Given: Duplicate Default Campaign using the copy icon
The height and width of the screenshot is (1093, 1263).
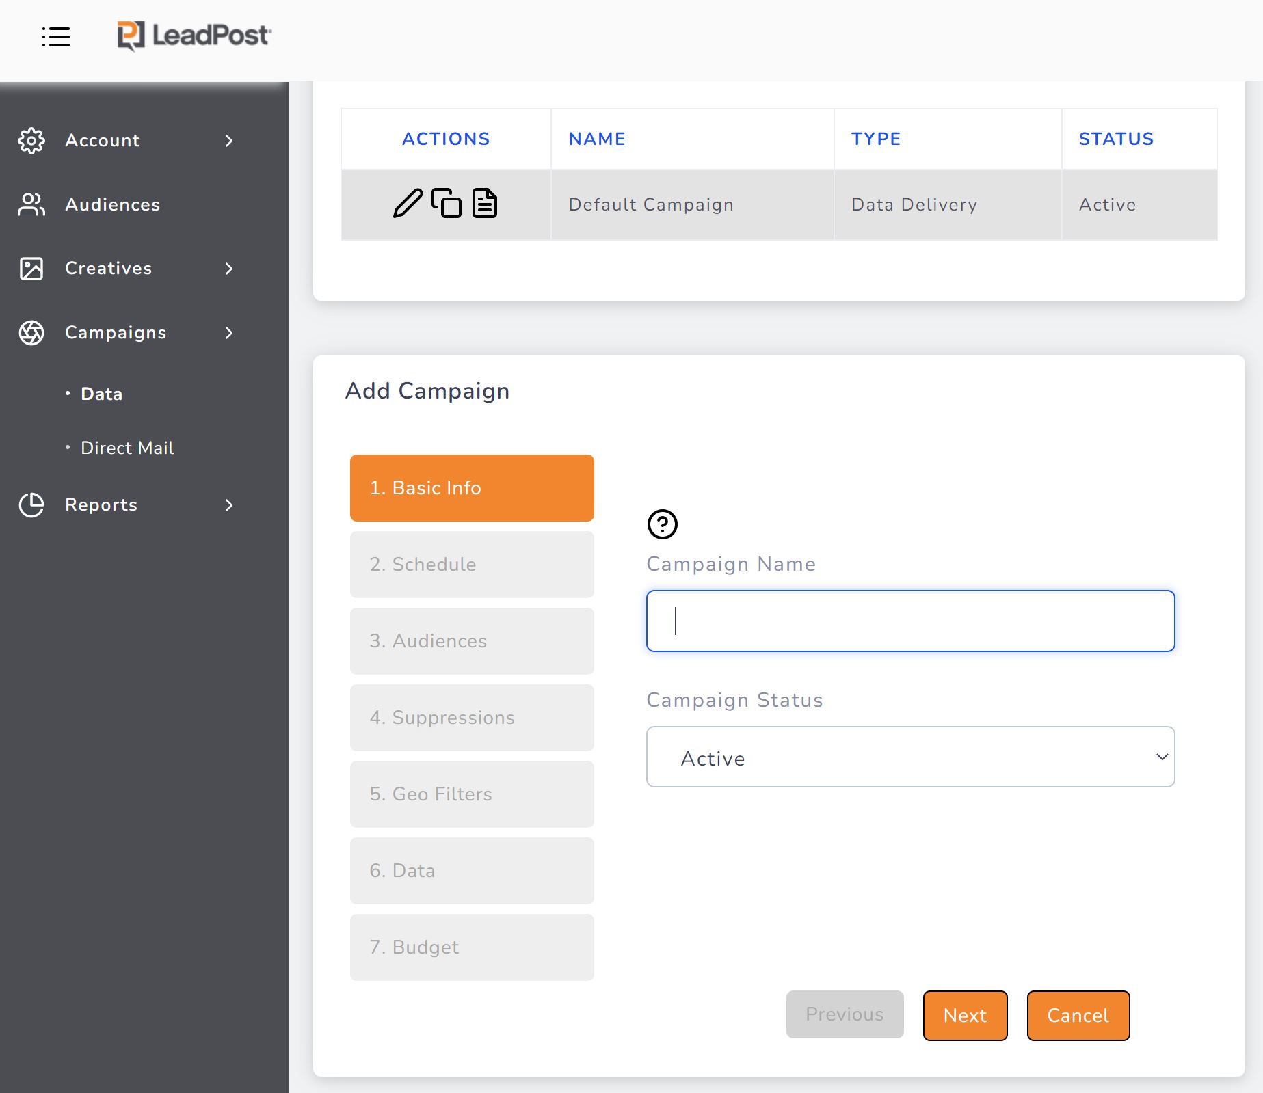Looking at the screenshot, I should 447,203.
